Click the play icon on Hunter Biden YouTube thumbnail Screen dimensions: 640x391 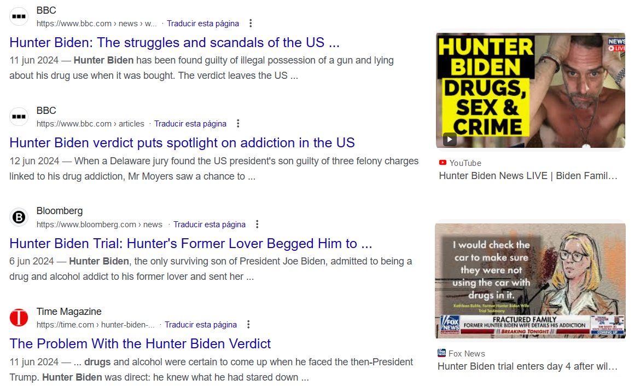click(x=450, y=139)
